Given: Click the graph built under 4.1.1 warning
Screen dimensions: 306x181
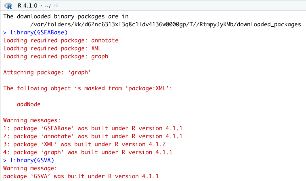Looking at the screenshot, I should (88, 152).
